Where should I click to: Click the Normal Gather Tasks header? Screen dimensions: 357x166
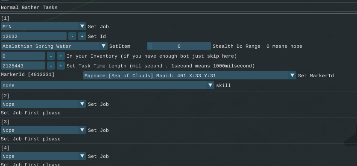click(29, 8)
